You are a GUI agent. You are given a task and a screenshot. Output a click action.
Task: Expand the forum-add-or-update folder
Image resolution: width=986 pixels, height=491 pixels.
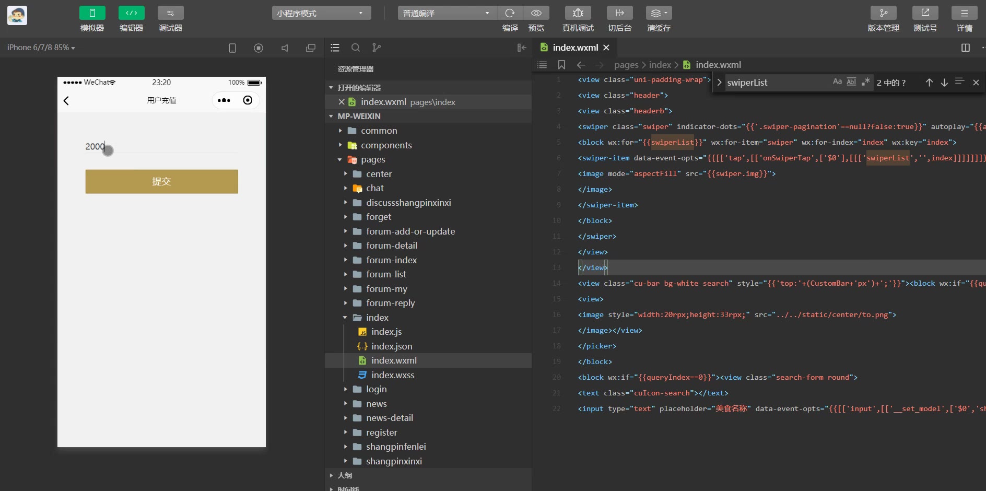pos(428,231)
